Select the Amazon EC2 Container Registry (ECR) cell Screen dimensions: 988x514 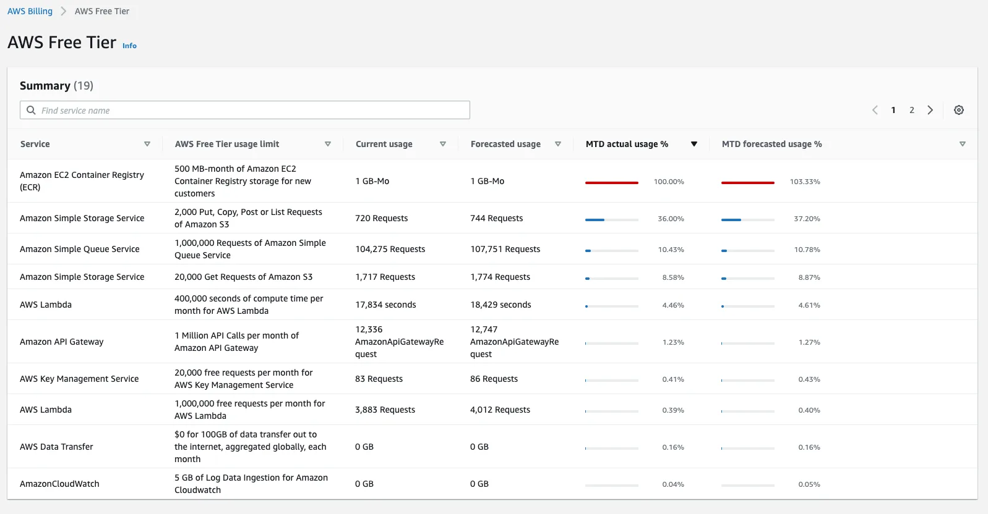(82, 181)
